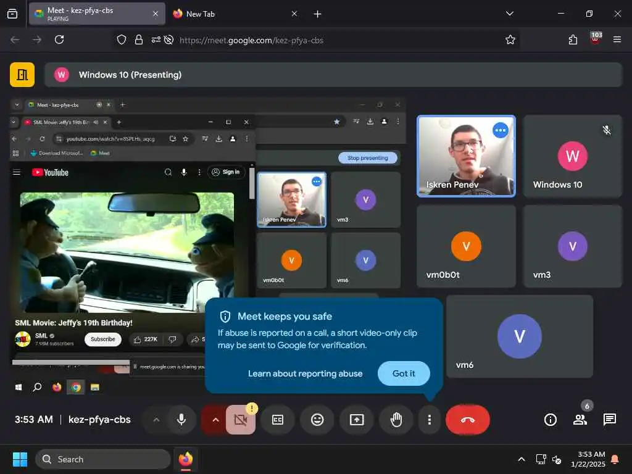Open the taskbar network status icon
The width and height of the screenshot is (632, 474).
(x=541, y=459)
